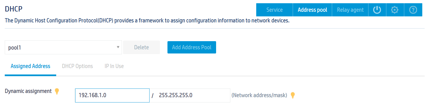428x105 pixels.
Task: Show the Dynamic assignment lightbulb hint
Action: click(x=57, y=91)
